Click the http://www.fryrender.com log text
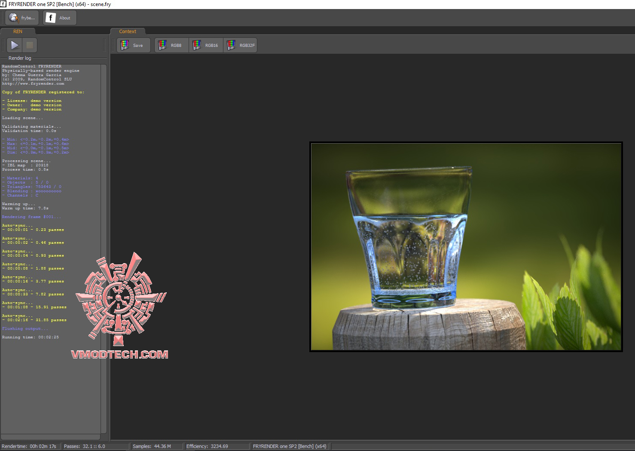Screen dimensions: 635x451 pyautogui.click(x=33, y=83)
